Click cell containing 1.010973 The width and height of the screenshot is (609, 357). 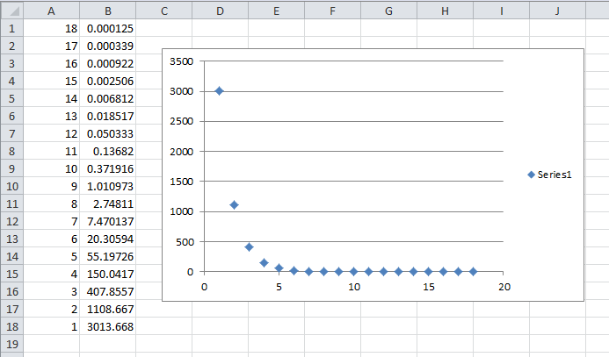(x=107, y=187)
